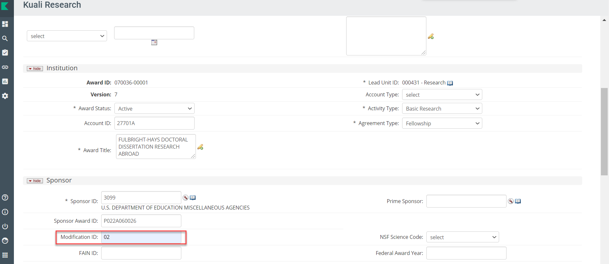
Task: Open the top-left select dropdown
Action: (x=67, y=36)
